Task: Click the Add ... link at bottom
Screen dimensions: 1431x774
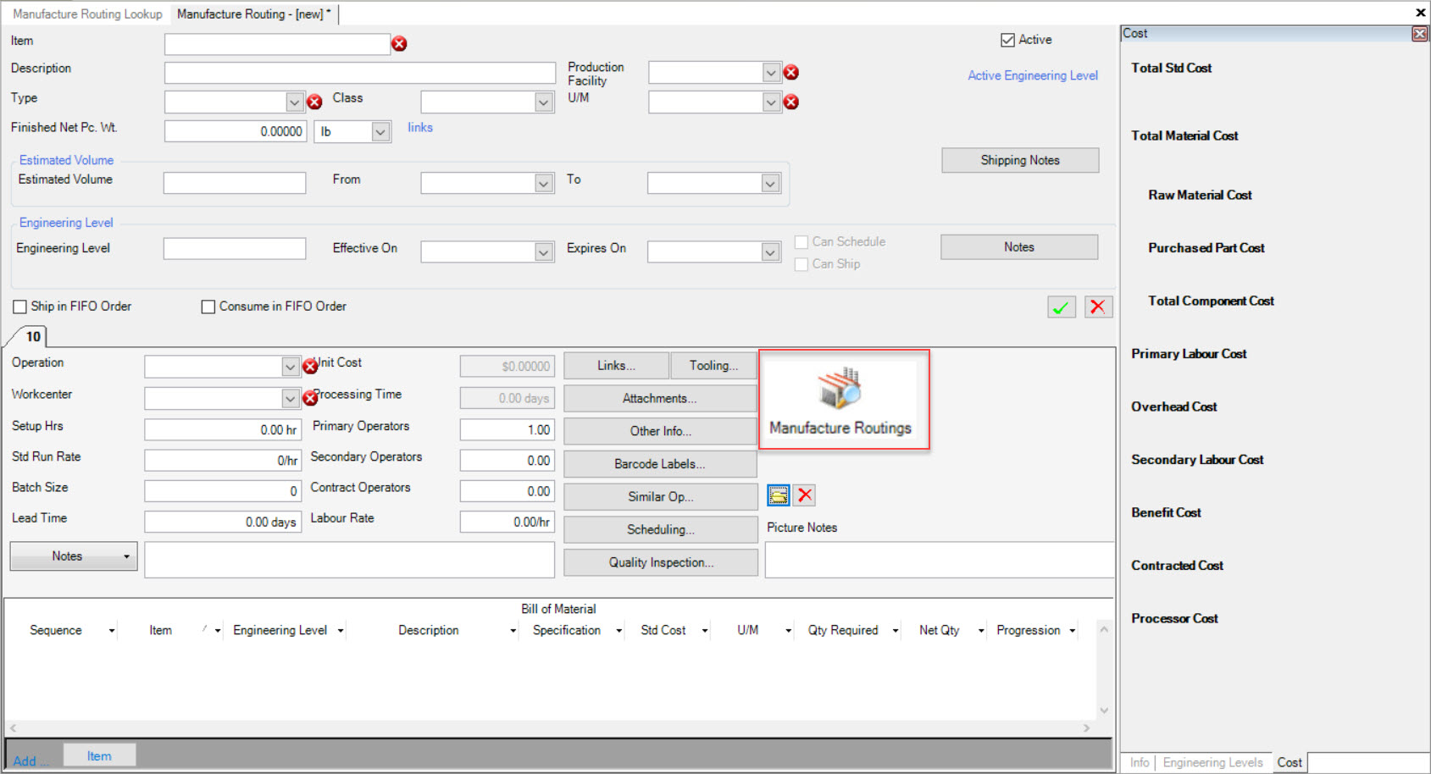Action: [31, 760]
